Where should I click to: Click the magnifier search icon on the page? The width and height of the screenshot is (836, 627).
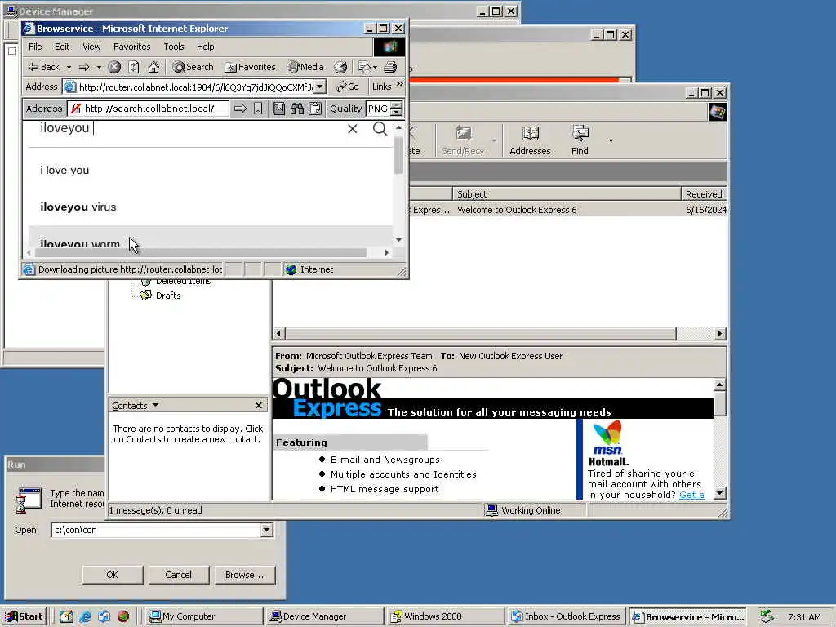tap(380, 128)
